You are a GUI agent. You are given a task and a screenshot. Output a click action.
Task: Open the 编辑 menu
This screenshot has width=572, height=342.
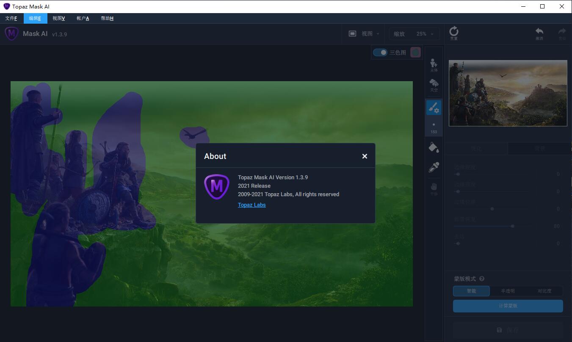coord(35,18)
